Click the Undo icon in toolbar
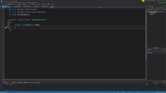Viewport: 166px width, 93px height. click(x=13, y=4)
